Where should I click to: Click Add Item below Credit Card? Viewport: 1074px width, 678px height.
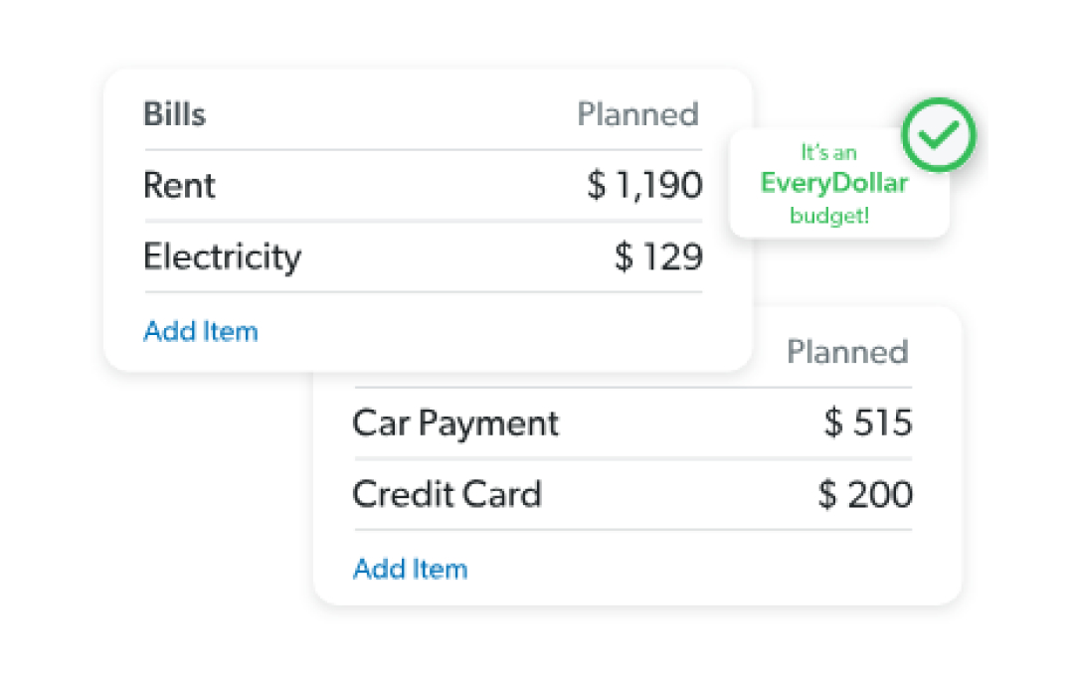click(411, 569)
